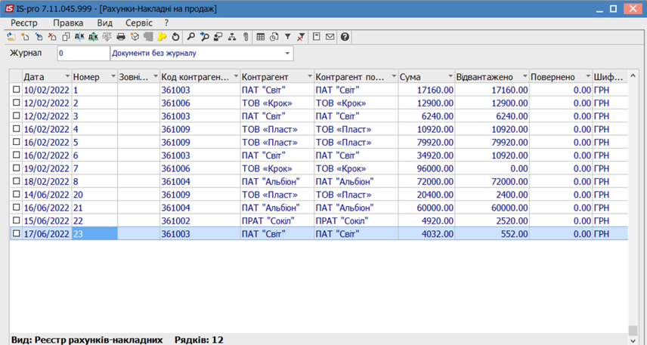Click the Журнал number field containing 0
647x345 pixels.
click(x=83, y=53)
